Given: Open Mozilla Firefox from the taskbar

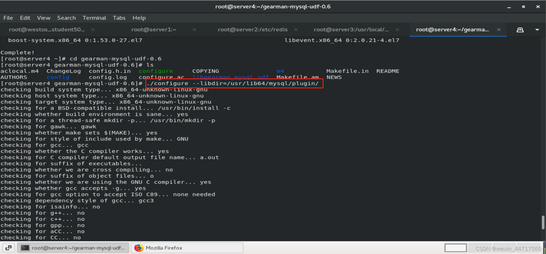Looking at the screenshot, I should coord(187,248).
